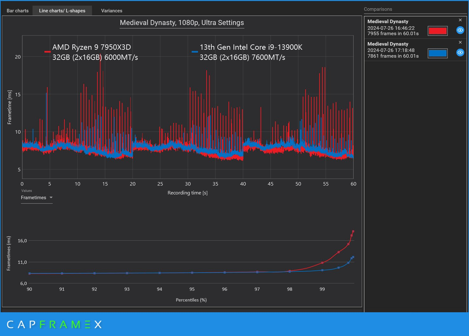Remove the 17:18:48 Medieval Dynasty comparison
Viewport: 469px width, 336px height.
[x=460, y=42]
